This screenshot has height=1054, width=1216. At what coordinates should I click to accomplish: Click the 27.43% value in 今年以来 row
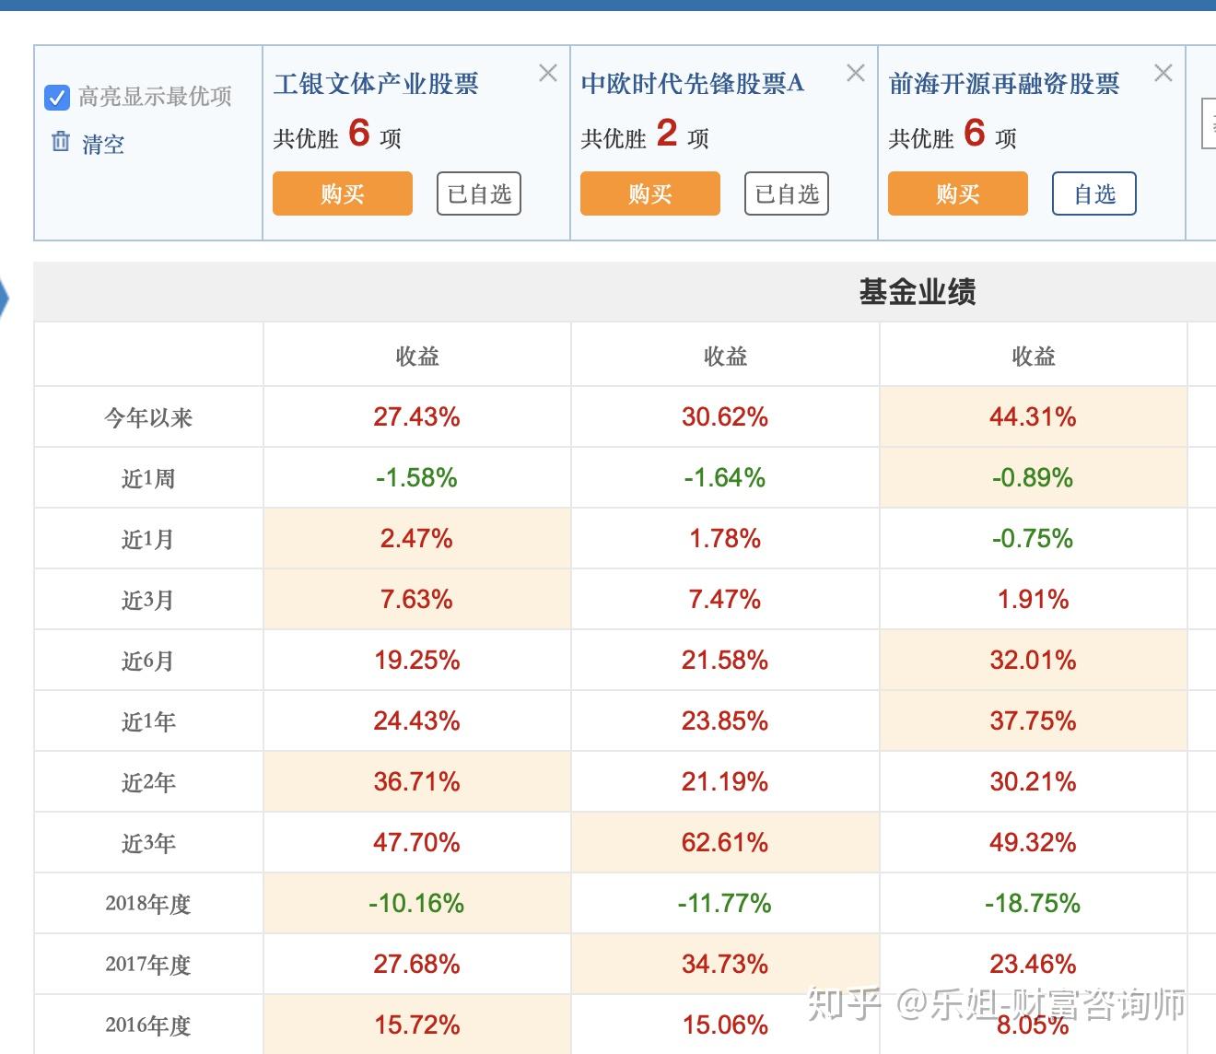coord(416,416)
